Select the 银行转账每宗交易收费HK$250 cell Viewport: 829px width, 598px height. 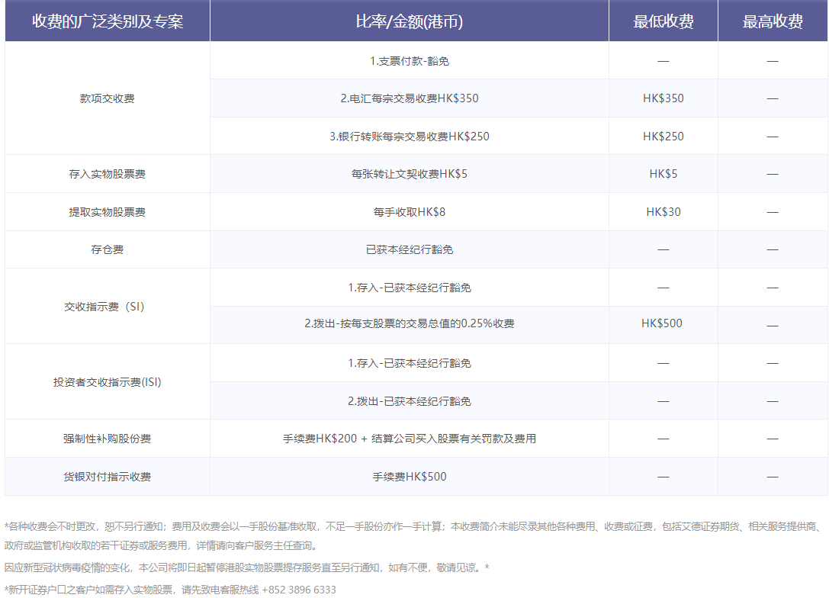point(409,136)
